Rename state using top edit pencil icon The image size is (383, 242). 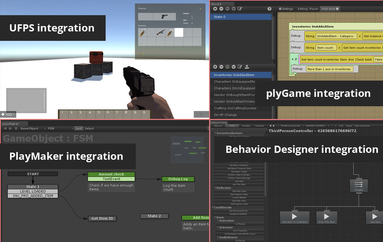(240, 9)
